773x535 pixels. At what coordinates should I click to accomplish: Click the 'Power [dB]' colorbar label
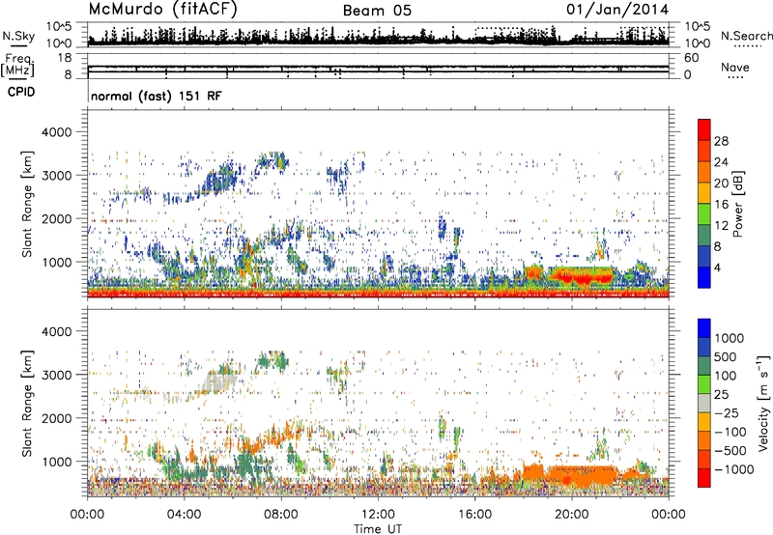[x=737, y=204]
